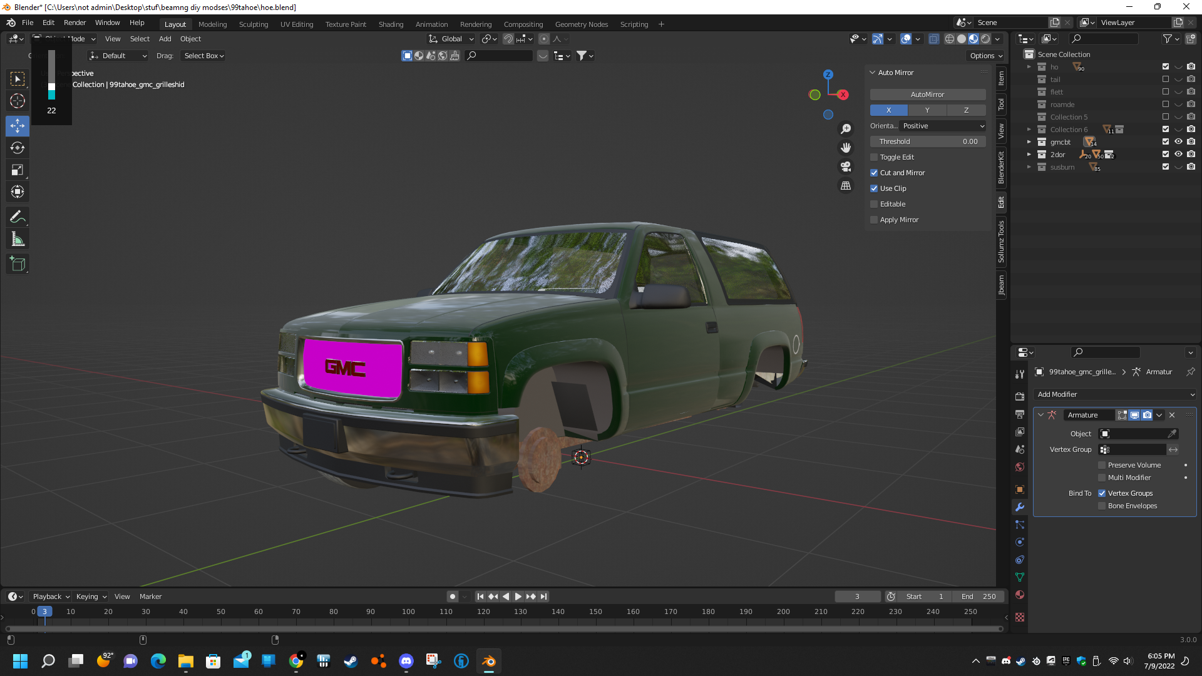Screen dimensions: 1202x676
Task: Select the Rotate tool
Action: pos(18,148)
